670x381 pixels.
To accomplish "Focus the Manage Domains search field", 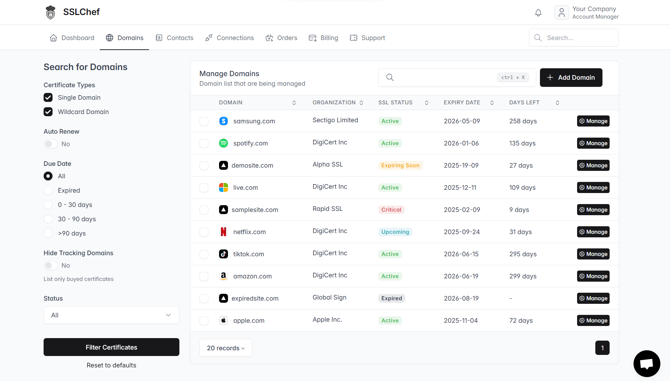I will (x=457, y=78).
